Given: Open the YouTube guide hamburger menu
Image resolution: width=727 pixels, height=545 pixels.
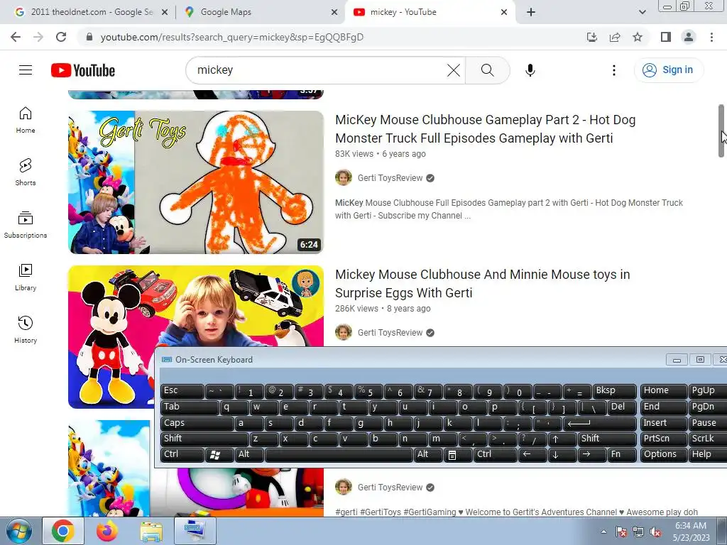Looking at the screenshot, I should [26, 70].
